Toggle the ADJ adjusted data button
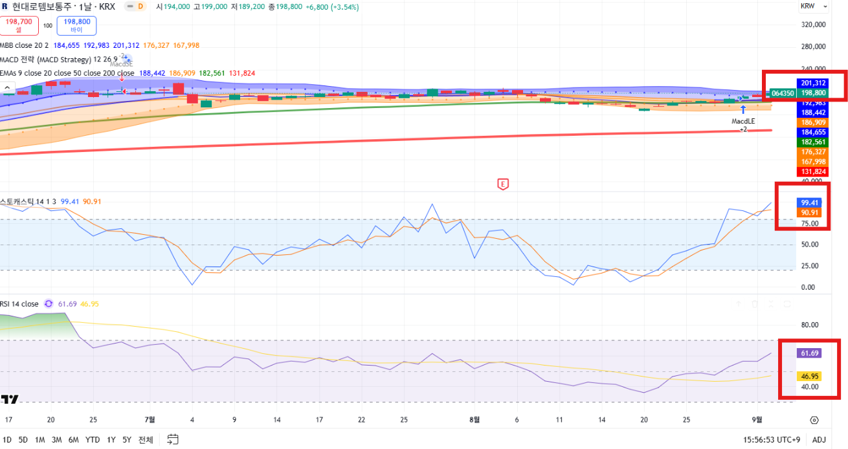This screenshot has height=449, width=848. pyautogui.click(x=819, y=439)
